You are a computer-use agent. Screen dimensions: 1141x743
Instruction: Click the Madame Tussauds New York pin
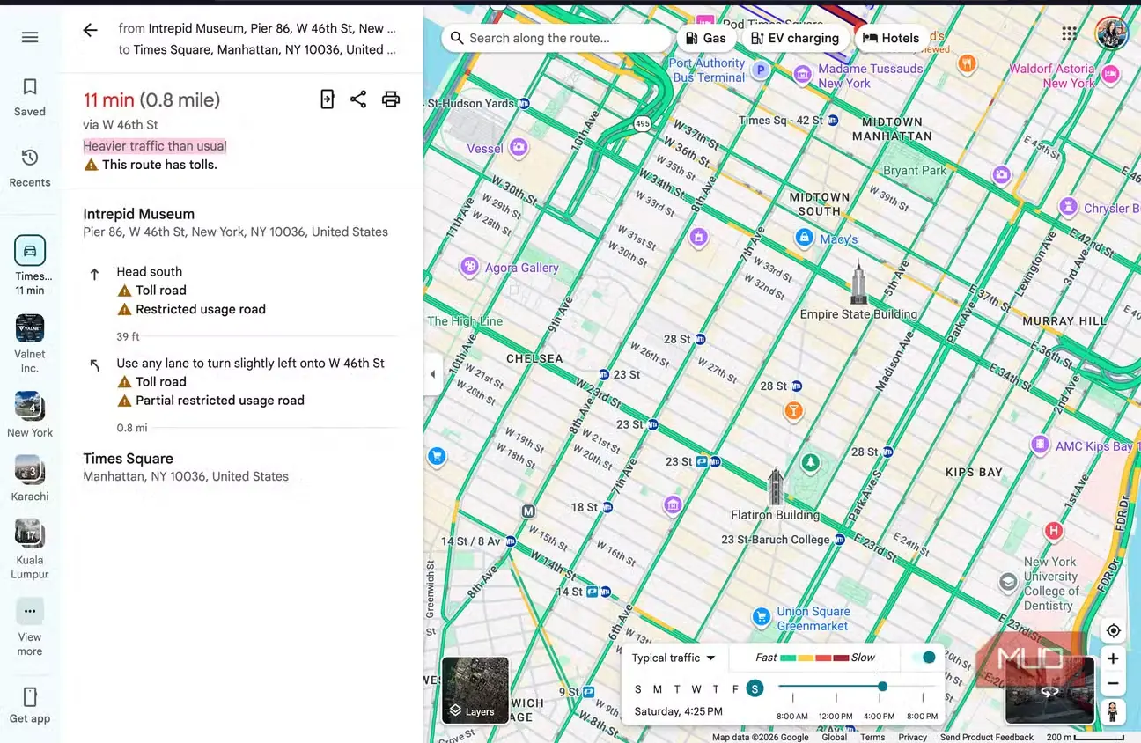click(802, 75)
